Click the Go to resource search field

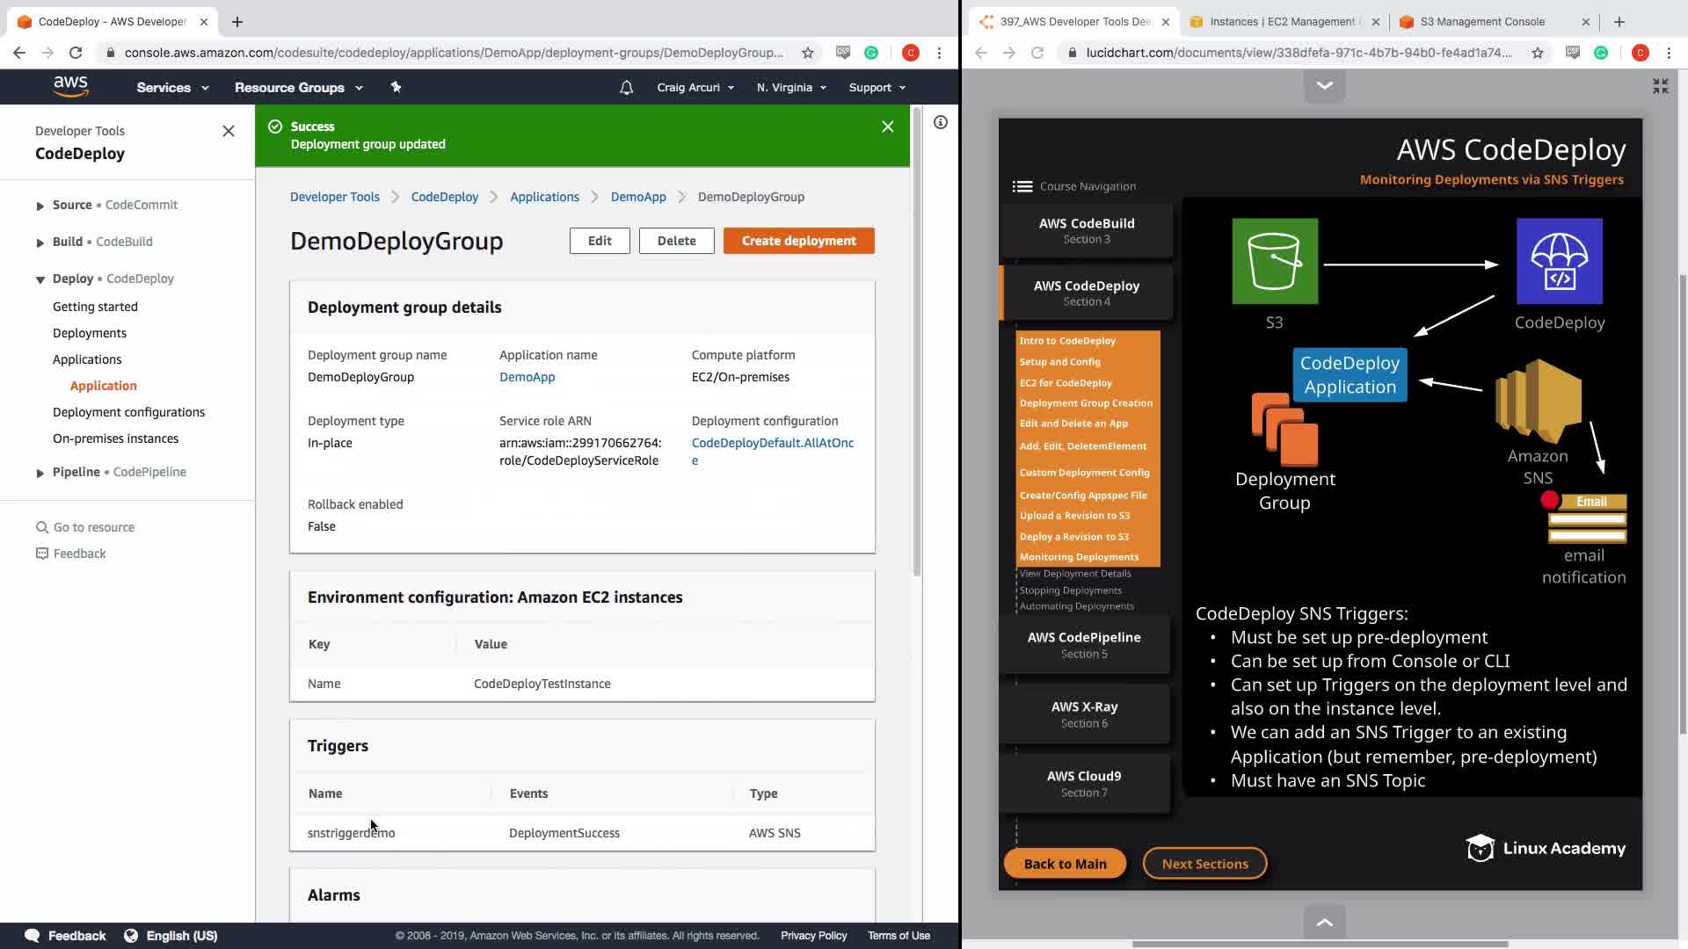click(94, 527)
